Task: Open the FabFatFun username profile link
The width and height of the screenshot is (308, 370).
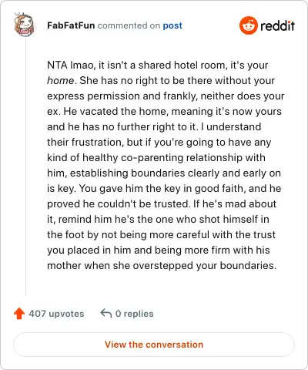Action: (71, 25)
